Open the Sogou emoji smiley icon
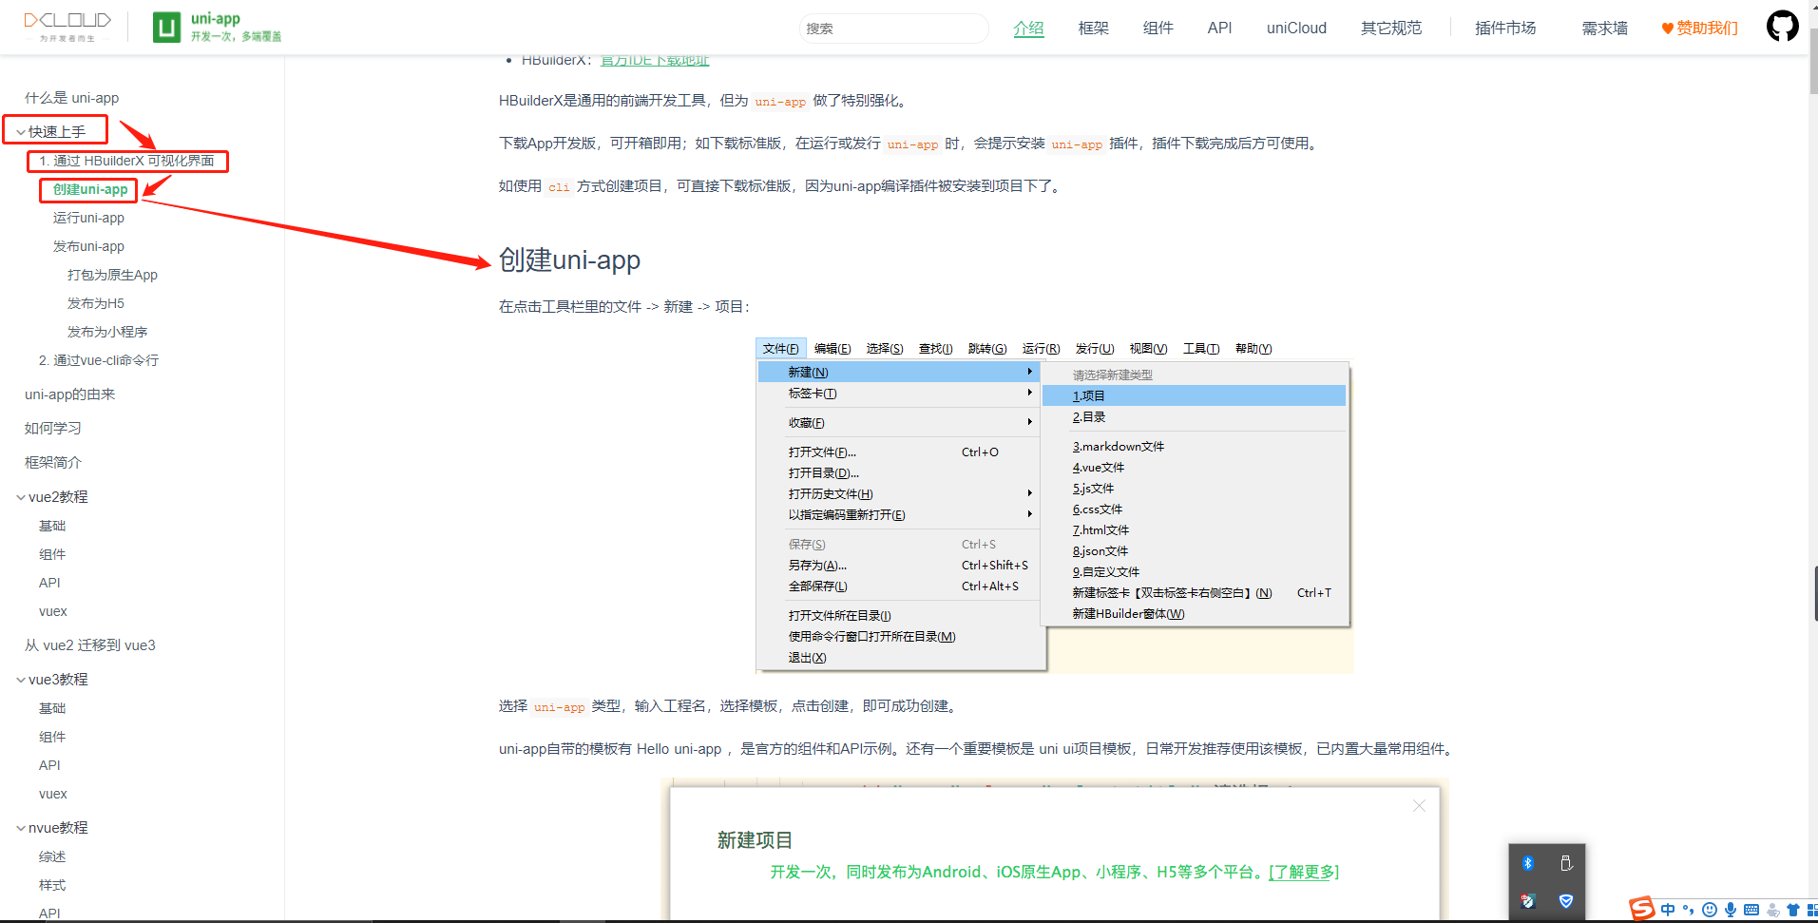Viewport: 1818px width, 923px height. click(1710, 910)
